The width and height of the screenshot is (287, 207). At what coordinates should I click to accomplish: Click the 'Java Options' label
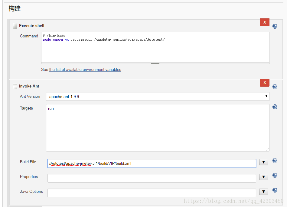click(31, 192)
